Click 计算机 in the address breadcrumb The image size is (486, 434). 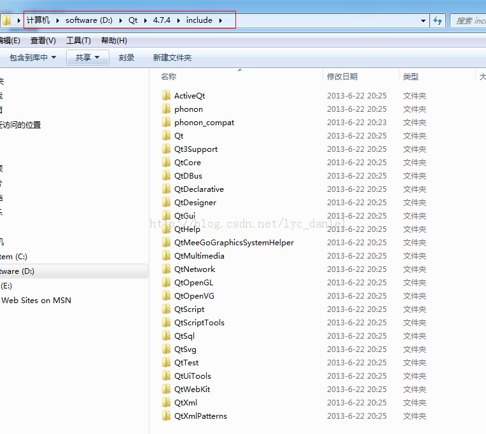(38, 20)
